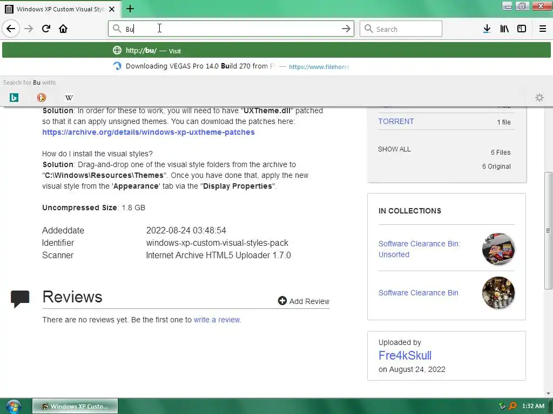Select the http://bu/ Visit suggestion
The height and width of the screenshot is (414, 553).
[276, 50]
